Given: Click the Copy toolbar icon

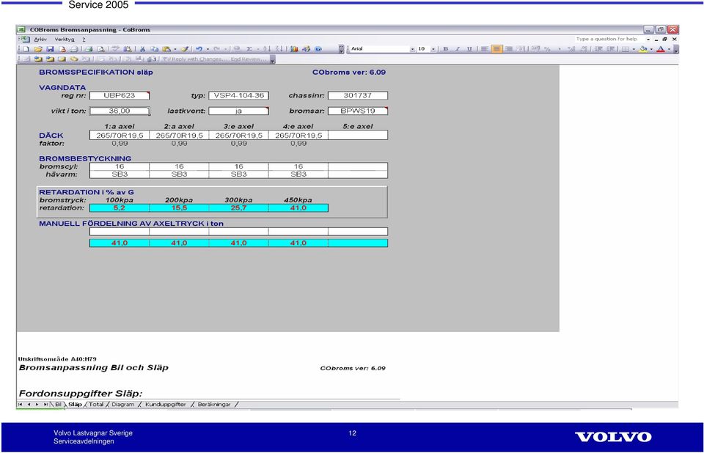Looking at the screenshot, I should pyautogui.click(x=155, y=49).
